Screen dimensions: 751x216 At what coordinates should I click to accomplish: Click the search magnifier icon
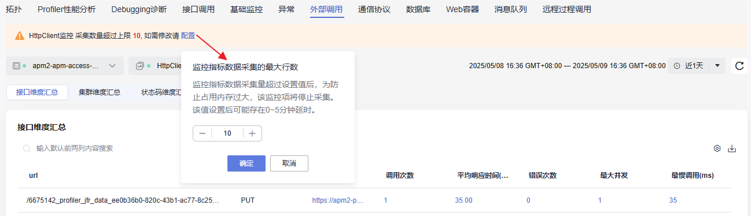[x=27, y=148]
